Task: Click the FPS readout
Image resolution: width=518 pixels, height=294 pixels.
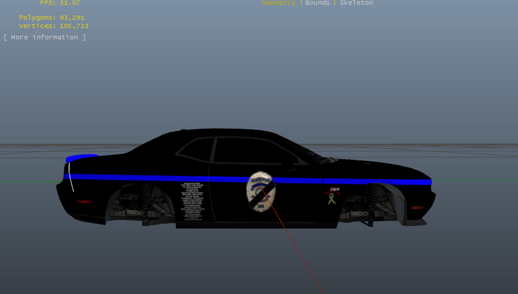Action: [60, 3]
